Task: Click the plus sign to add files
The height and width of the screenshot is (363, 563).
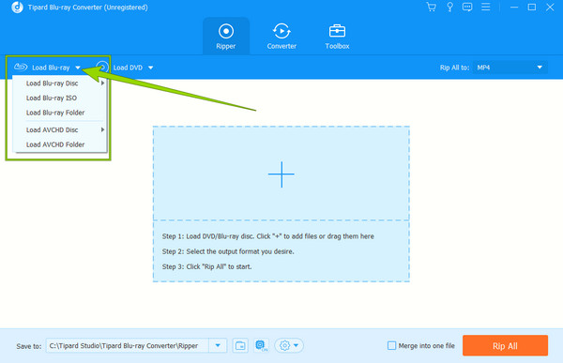Action: 281,174
